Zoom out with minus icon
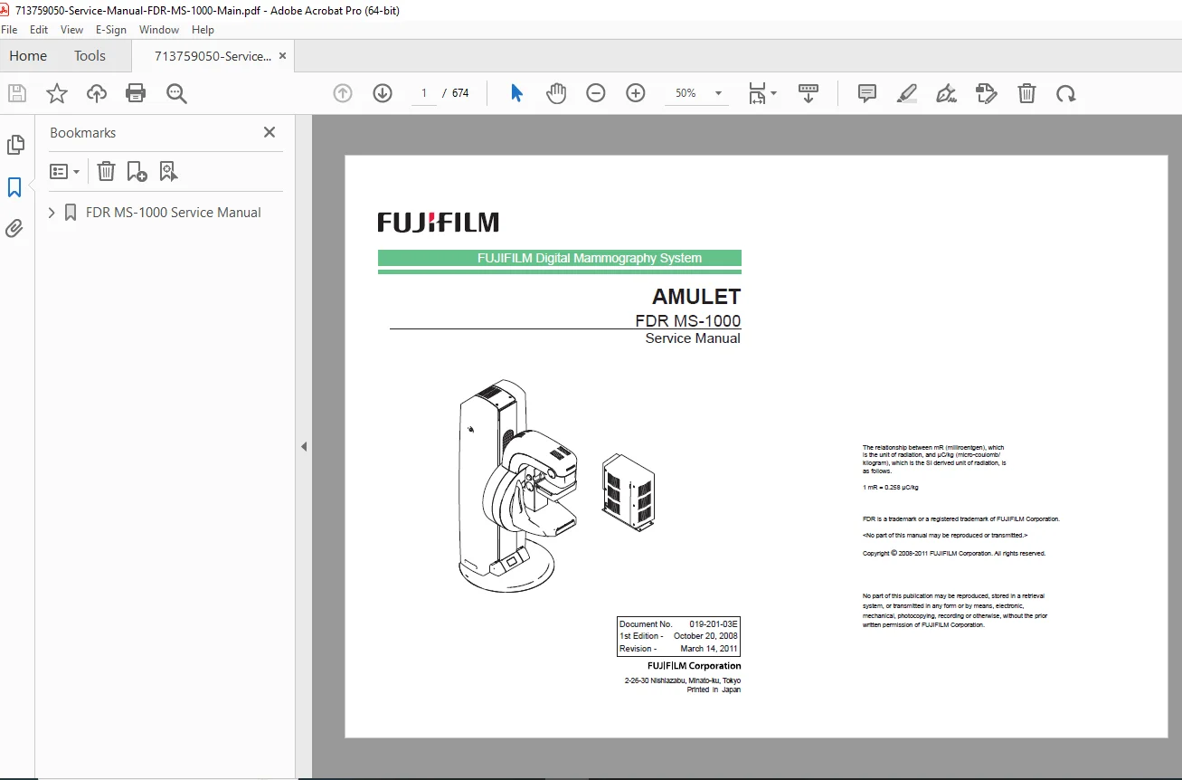Screen dimensions: 1182x780 (596, 93)
